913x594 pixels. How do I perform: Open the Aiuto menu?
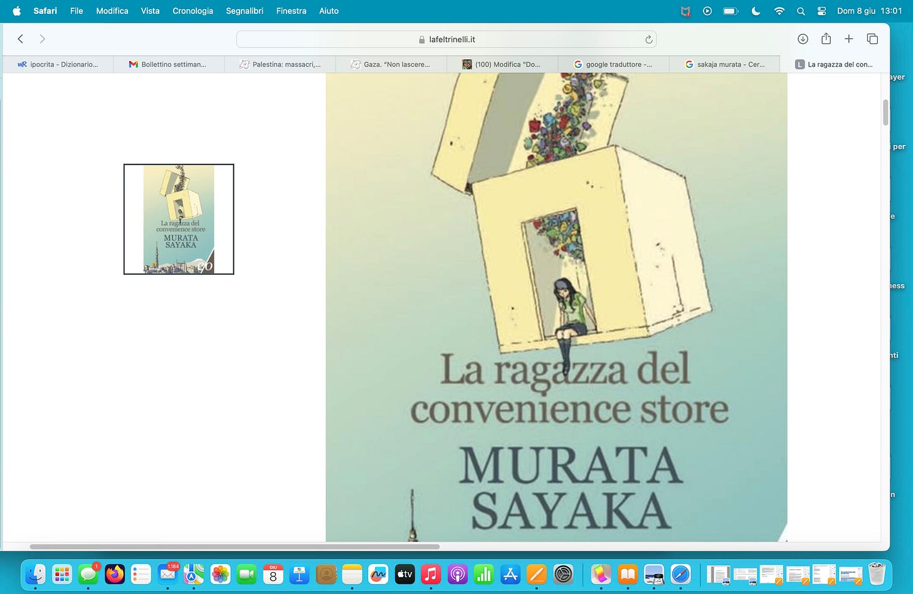[x=329, y=11]
